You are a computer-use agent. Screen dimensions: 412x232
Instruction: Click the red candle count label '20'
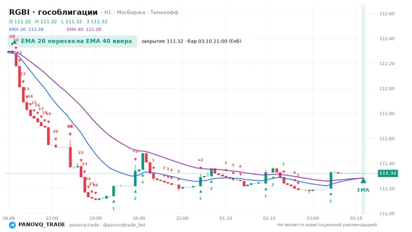tap(55, 131)
